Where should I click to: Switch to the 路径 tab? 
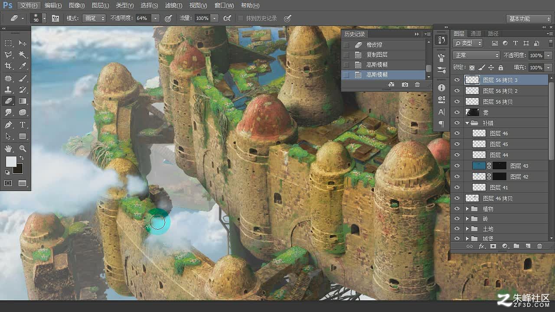(493, 34)
